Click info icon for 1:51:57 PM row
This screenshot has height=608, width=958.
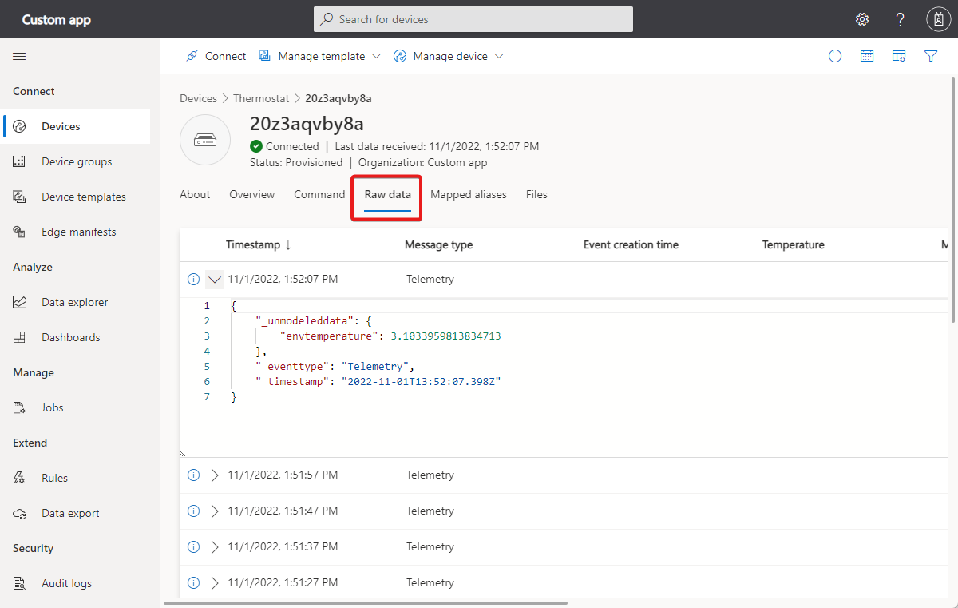[193, 475]
